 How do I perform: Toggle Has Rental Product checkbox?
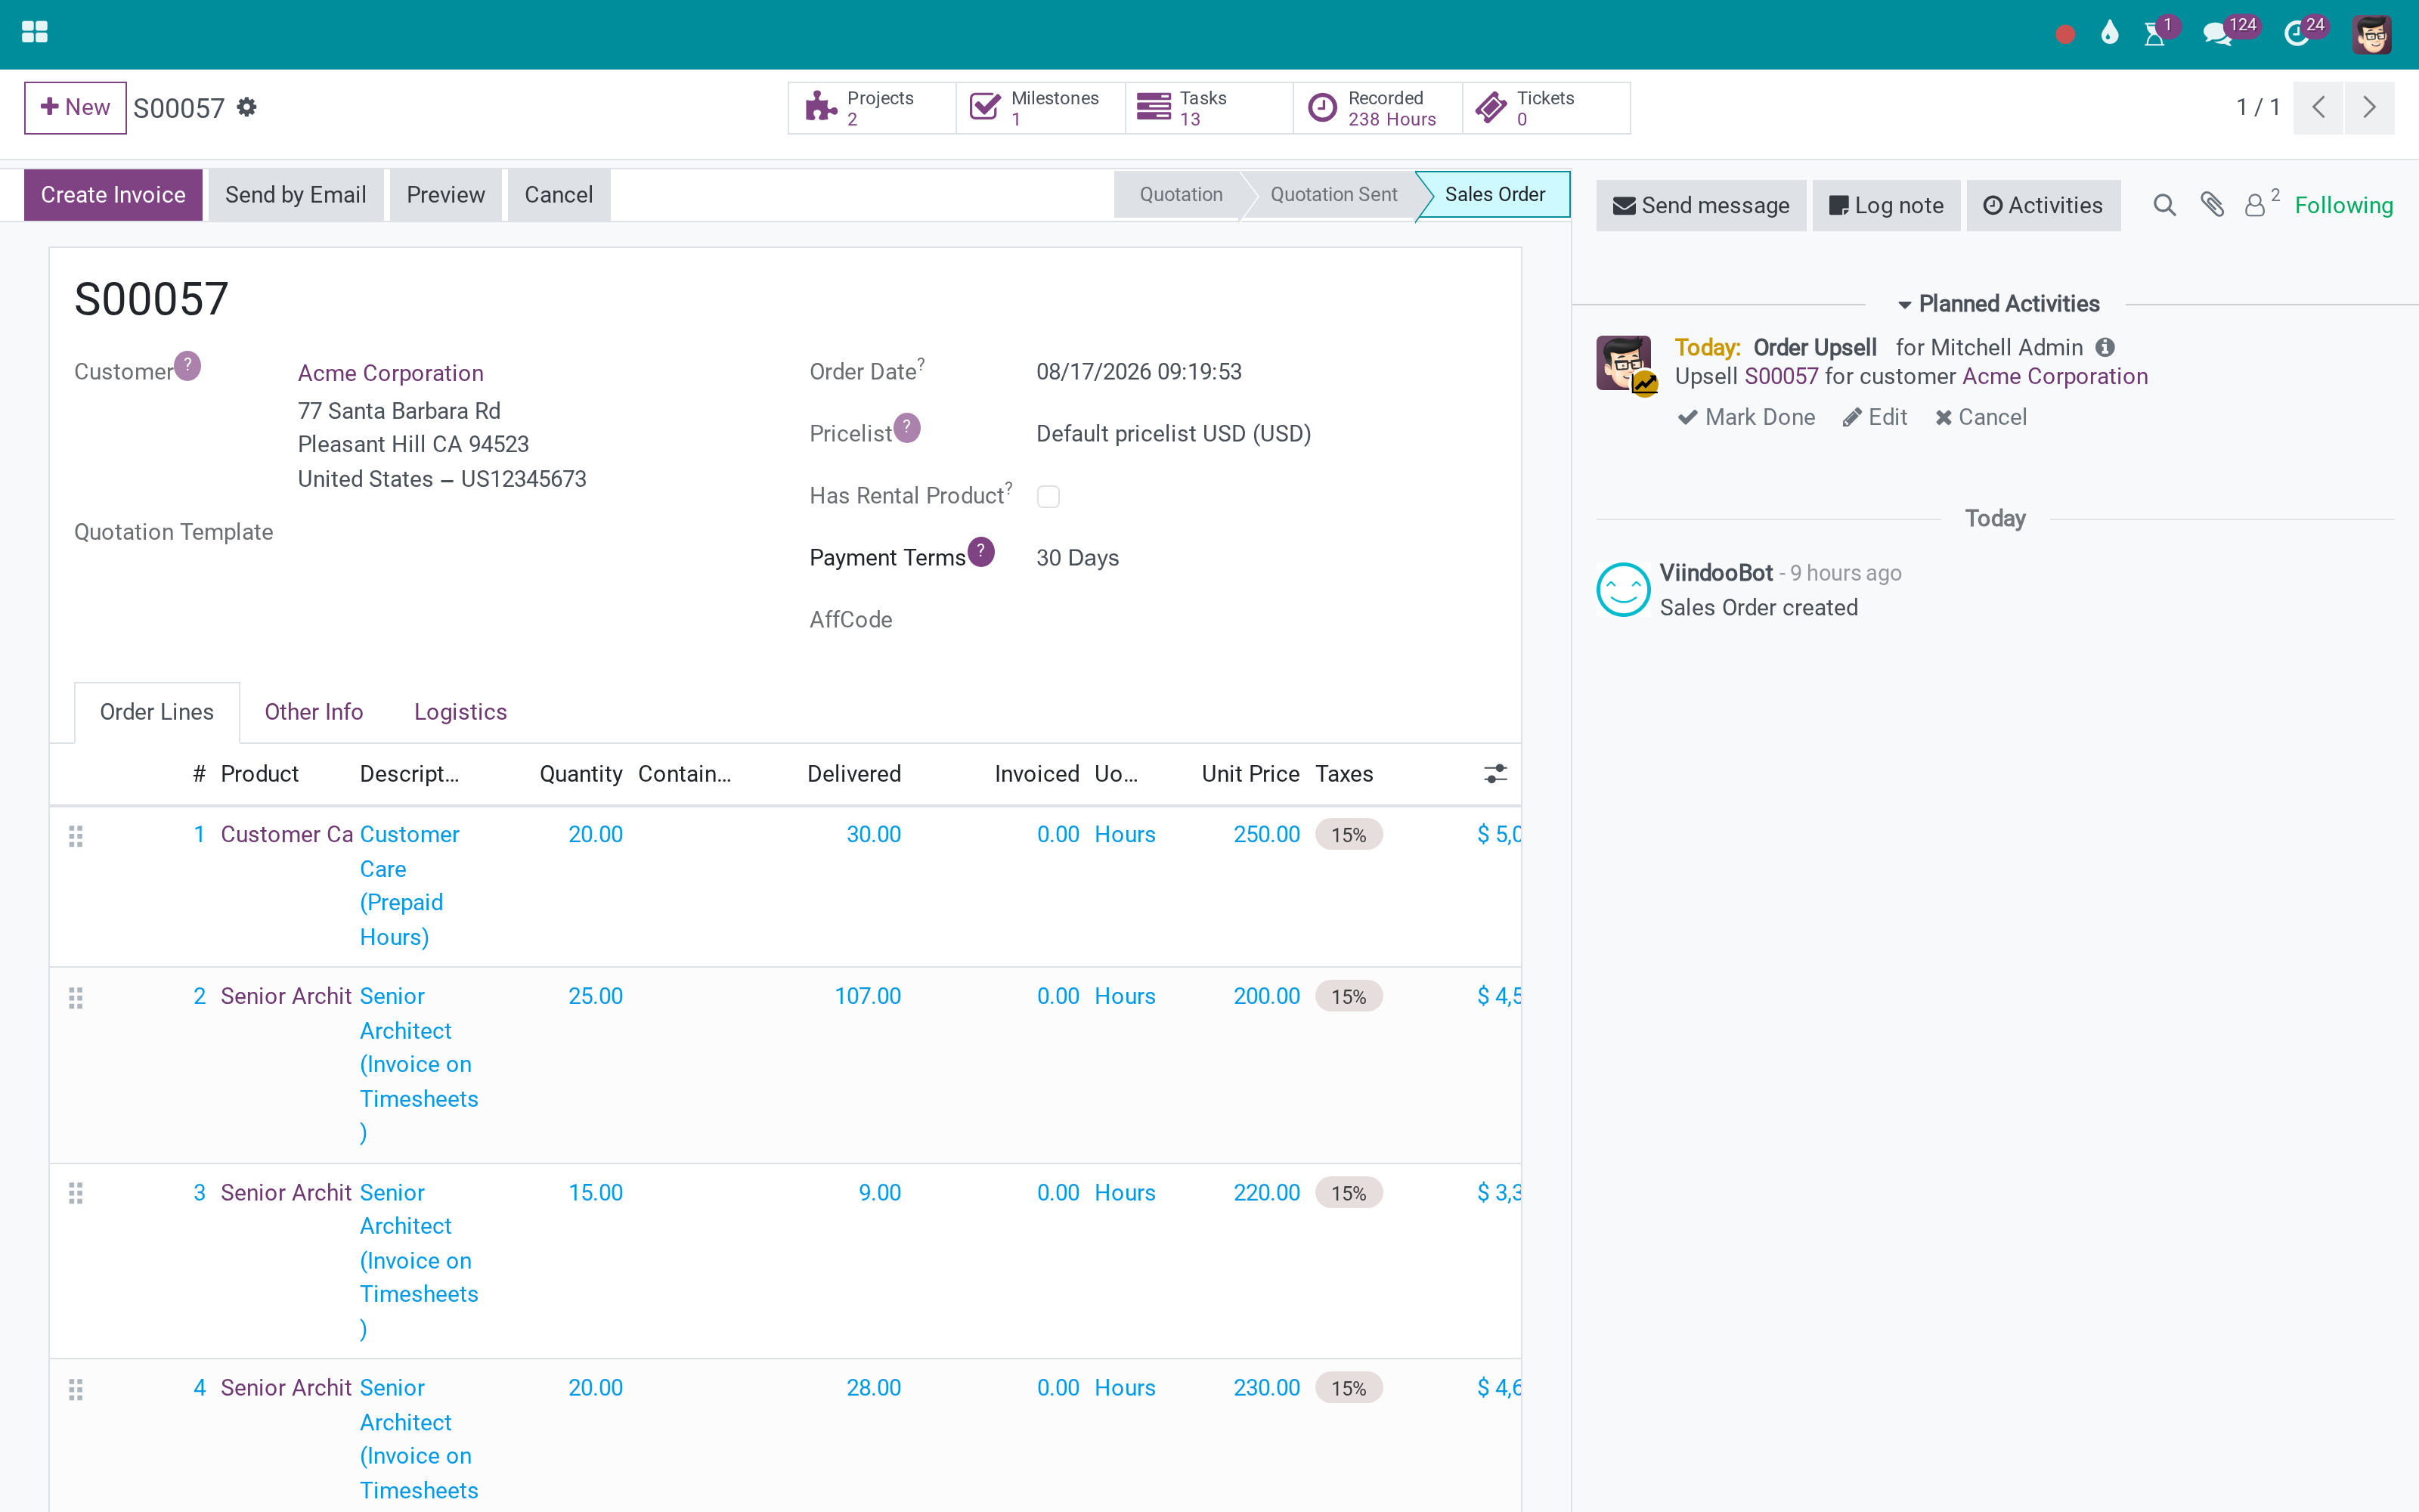pyautogui.click(x=1048, y=496)
